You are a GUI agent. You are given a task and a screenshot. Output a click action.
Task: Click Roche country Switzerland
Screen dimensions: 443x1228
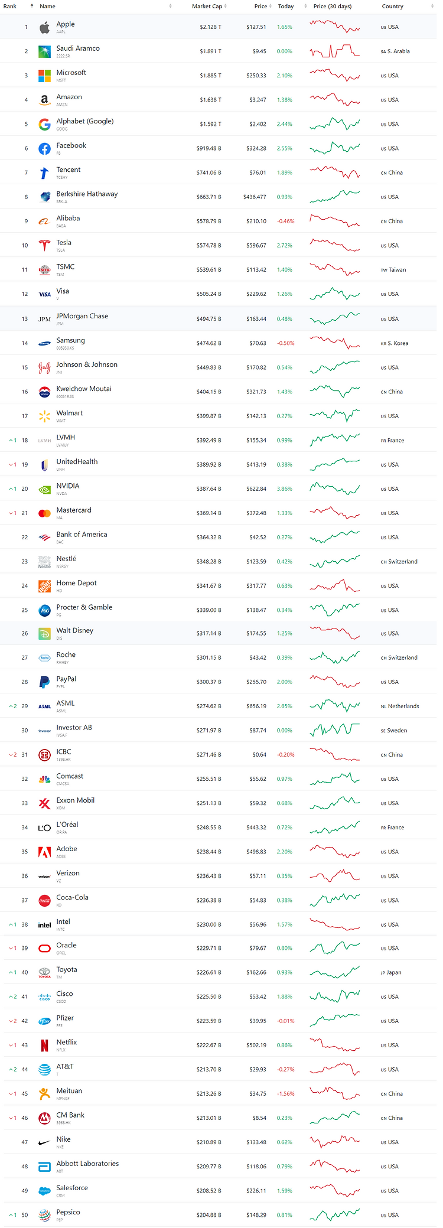click(x=399, y=658)
